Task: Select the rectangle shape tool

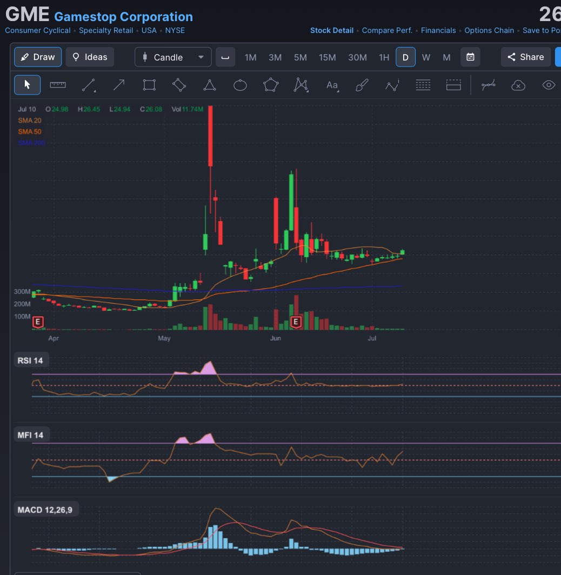Action: (149, 85)
